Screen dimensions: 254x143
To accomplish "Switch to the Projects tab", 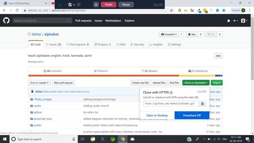I will (x=103, y=44).
